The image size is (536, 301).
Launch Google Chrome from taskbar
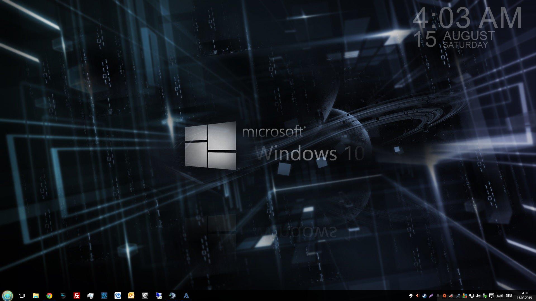coord(49,296)
